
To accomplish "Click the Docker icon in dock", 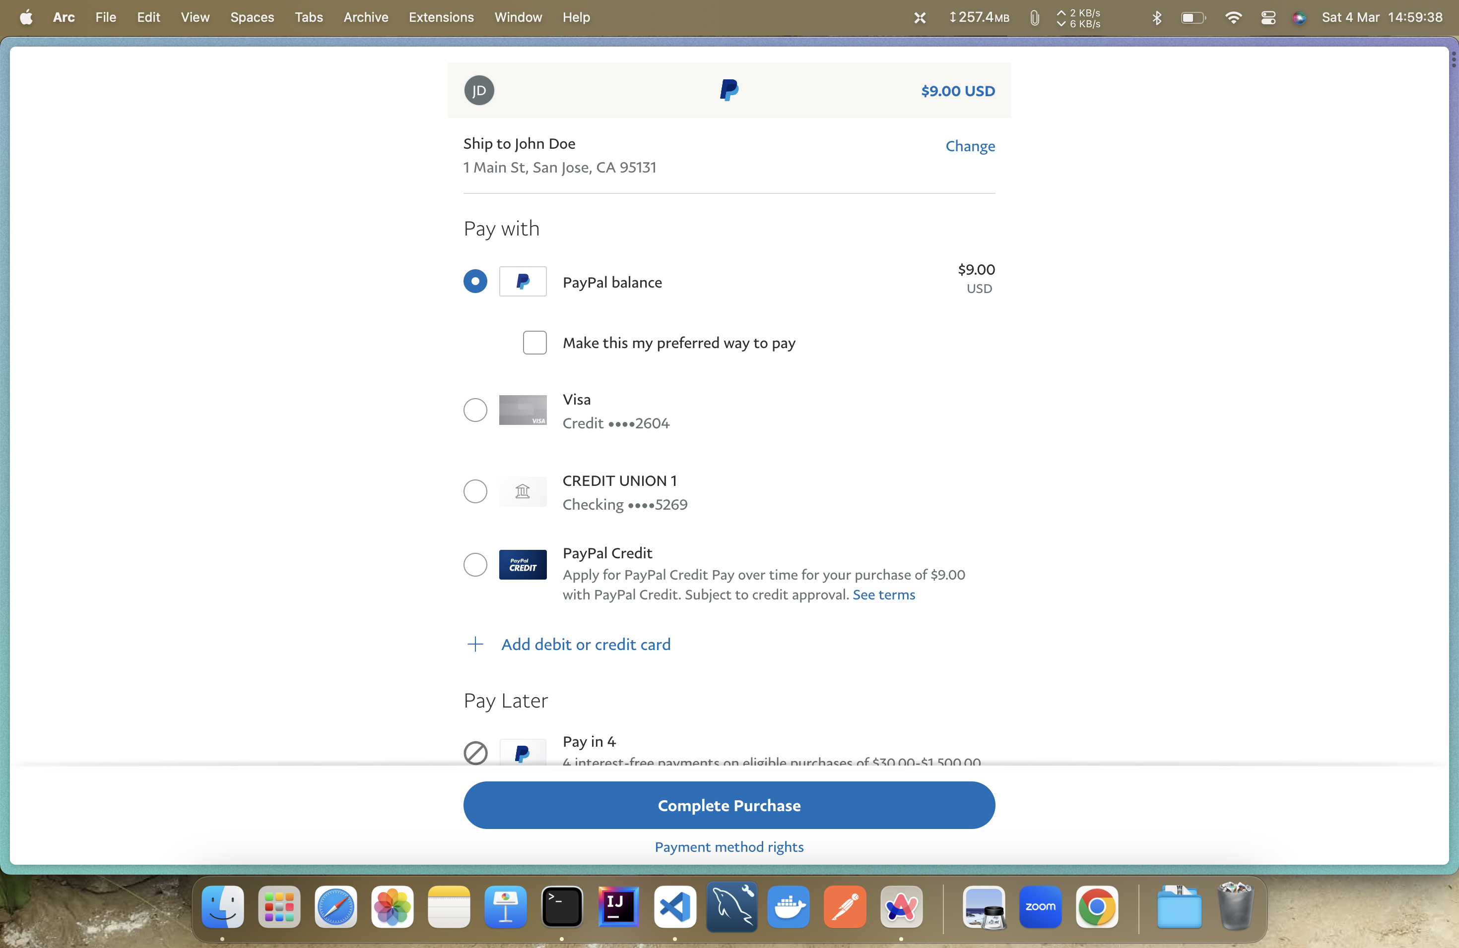I will pos(790,906).
